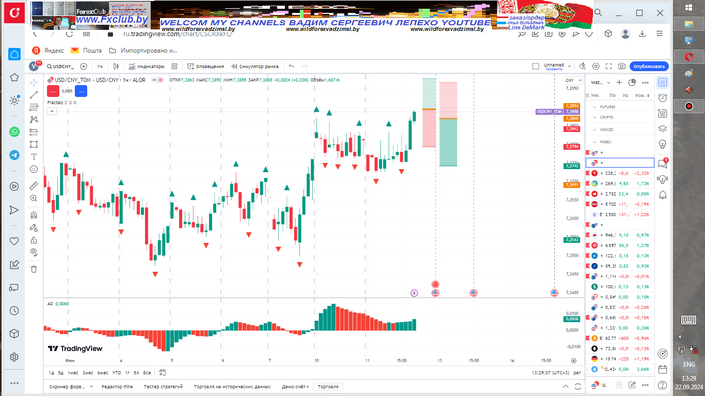Open the 1ч timeframe selector
This screenshot has width=705, height=396.
tap(100, 67)
